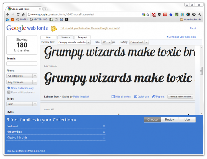Open the Size dropdown showing 72
The image size is (207, 159).
click(x=107, y=42)
